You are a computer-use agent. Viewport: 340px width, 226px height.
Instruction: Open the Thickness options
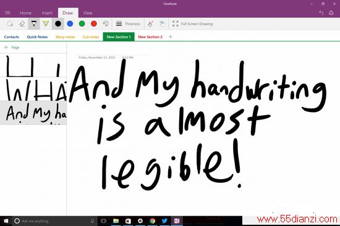click(x=128, y=24)
